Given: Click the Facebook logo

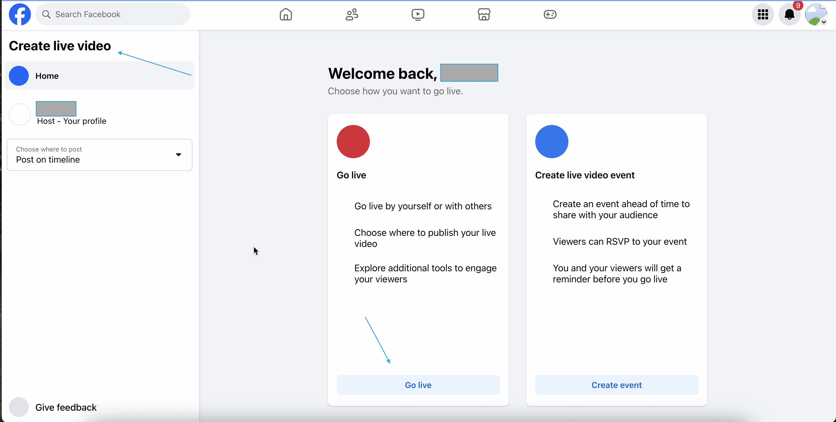Looking at the screenshot, I should point(20,14).
